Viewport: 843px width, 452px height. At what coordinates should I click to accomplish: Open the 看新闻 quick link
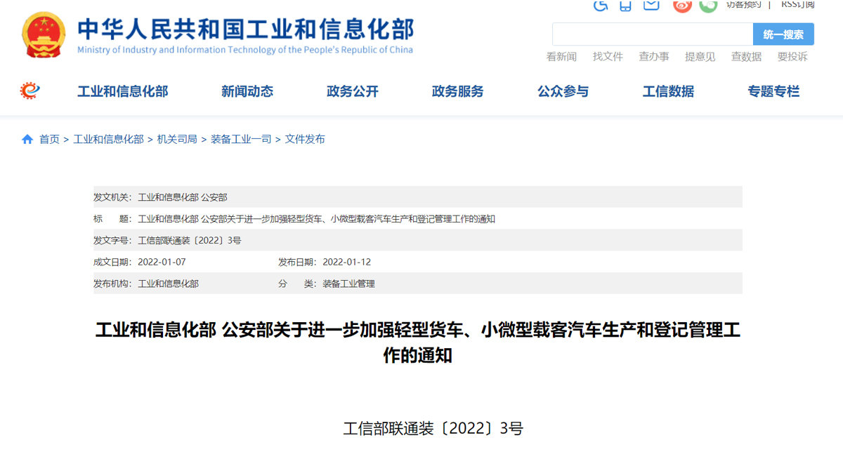(x=561, y=57)
